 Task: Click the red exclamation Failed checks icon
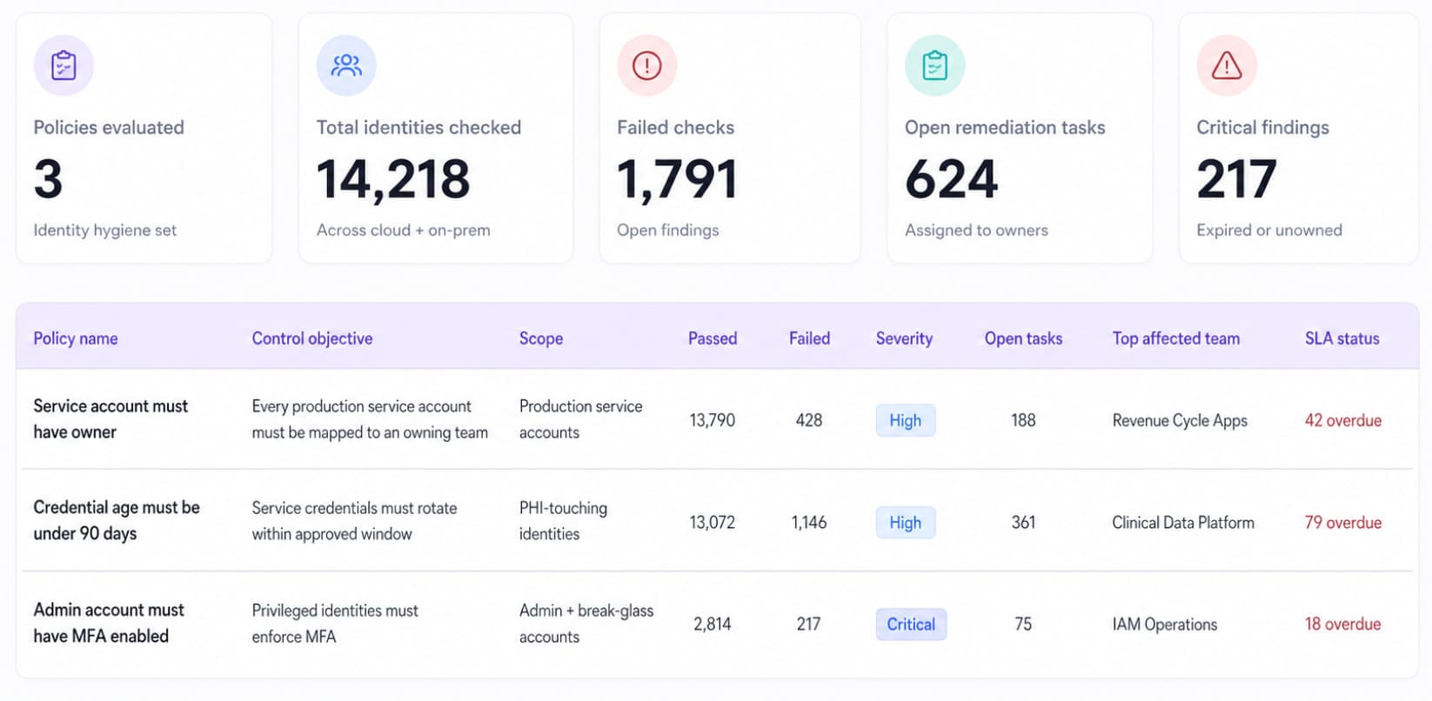point(647,65)
